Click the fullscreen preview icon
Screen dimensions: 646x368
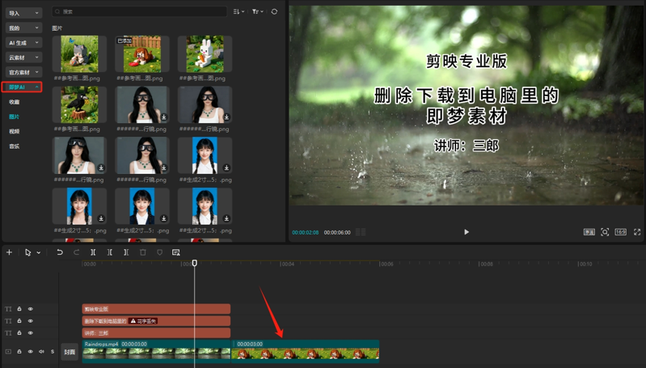tap(637, 232)
